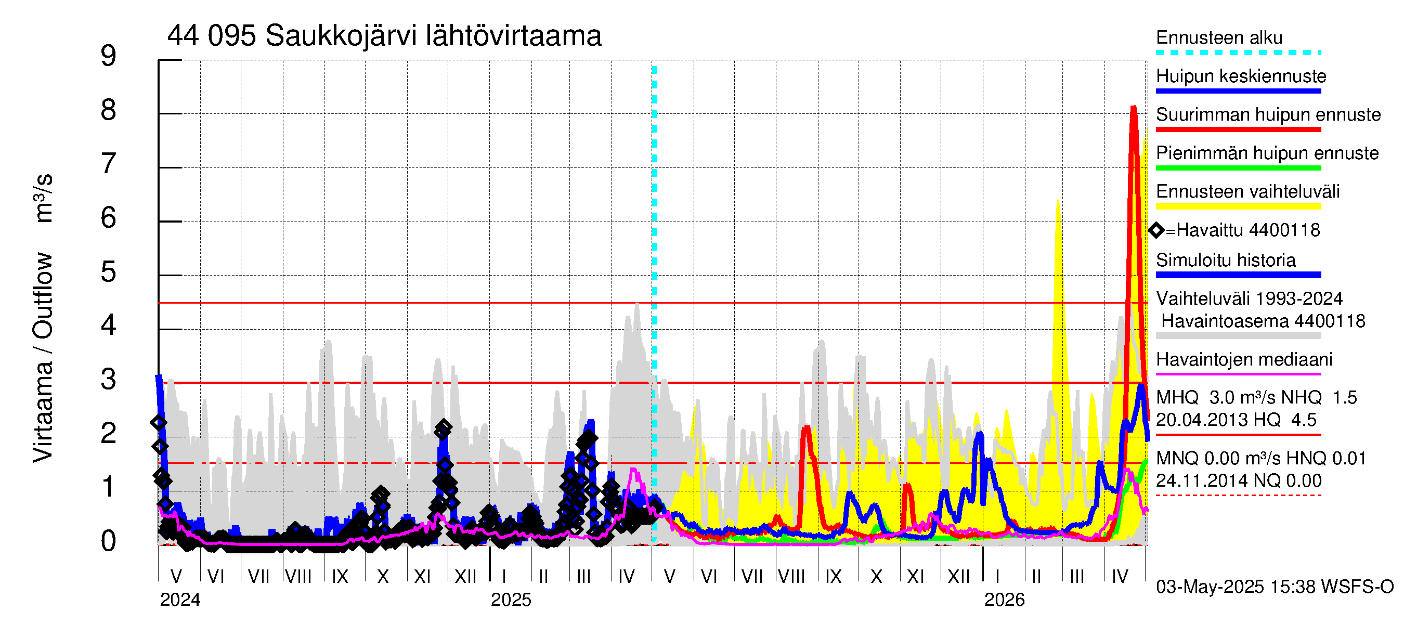Click the 'Huipun keskiennuste' legend label

(x=1241, y=76)
